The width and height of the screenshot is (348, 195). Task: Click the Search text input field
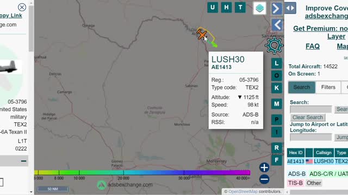310,109
